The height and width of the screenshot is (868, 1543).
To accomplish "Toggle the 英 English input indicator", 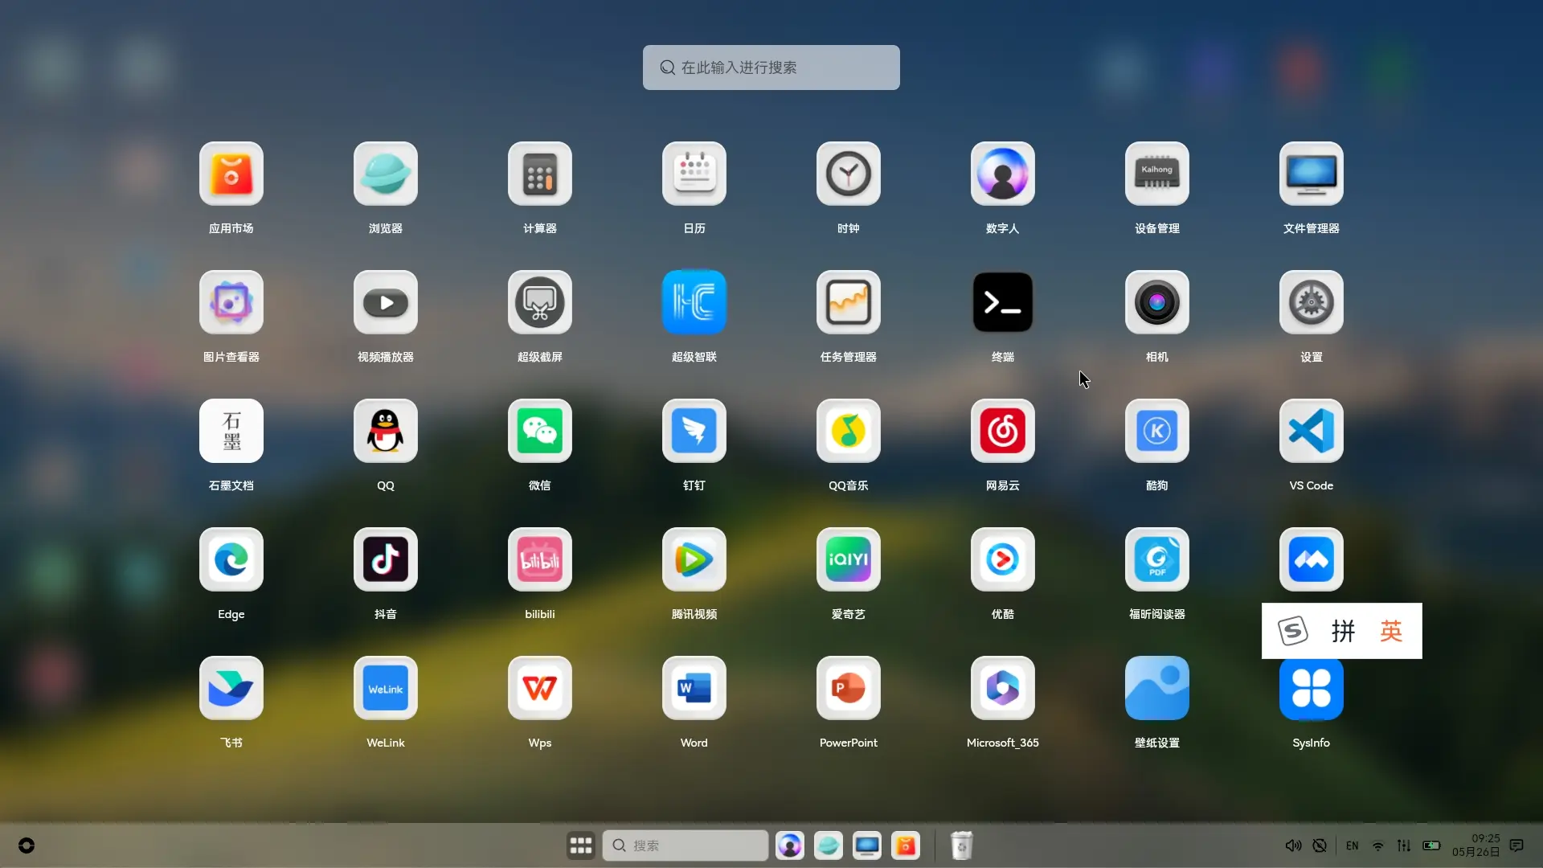I will pos(1391,631).
